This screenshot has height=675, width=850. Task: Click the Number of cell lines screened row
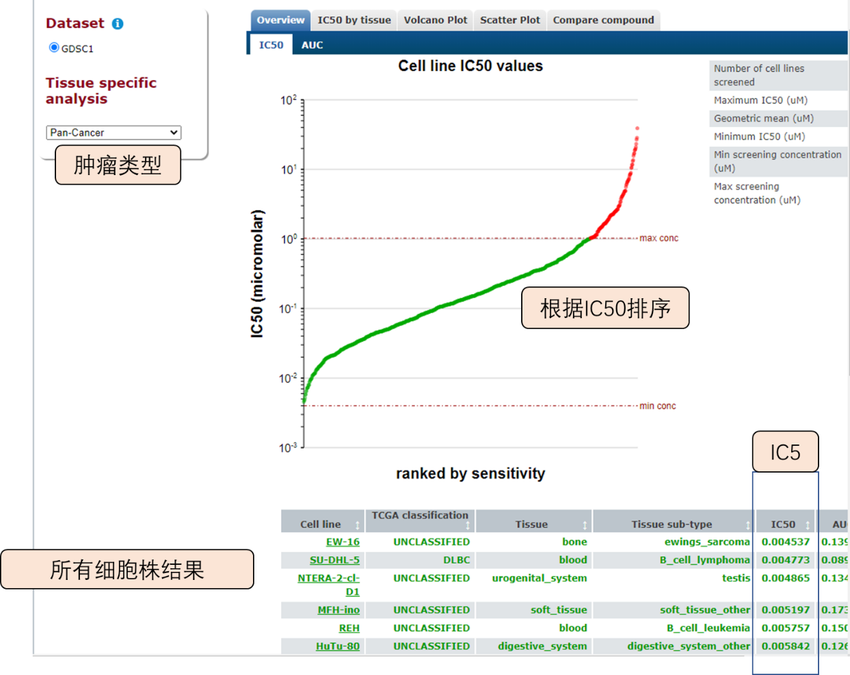(x=778, y=75)
